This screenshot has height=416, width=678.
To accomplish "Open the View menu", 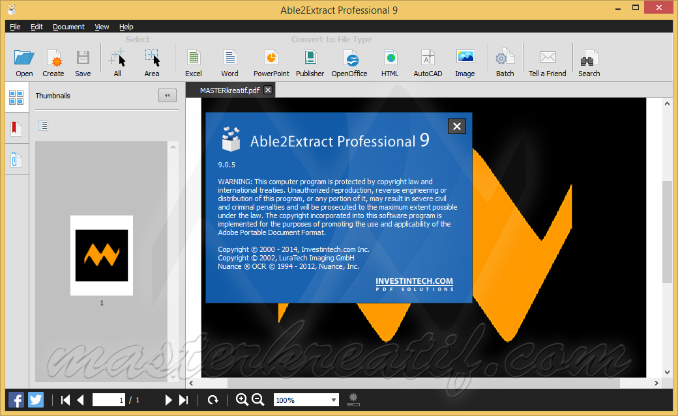I will [102, 27].
